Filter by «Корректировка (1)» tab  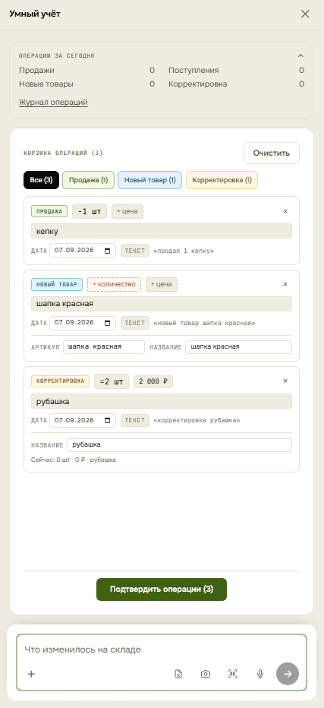222,180
